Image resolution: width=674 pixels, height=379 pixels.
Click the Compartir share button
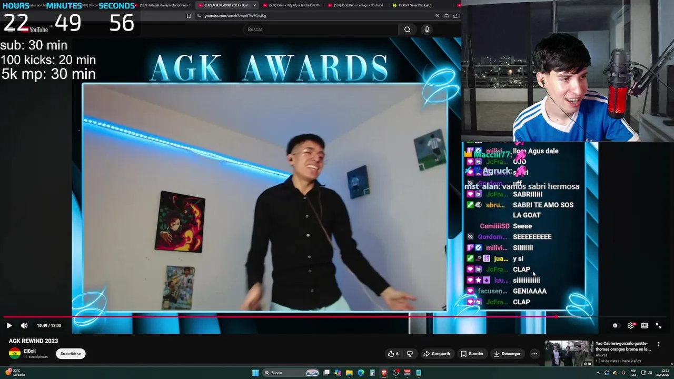pos(437,354)
